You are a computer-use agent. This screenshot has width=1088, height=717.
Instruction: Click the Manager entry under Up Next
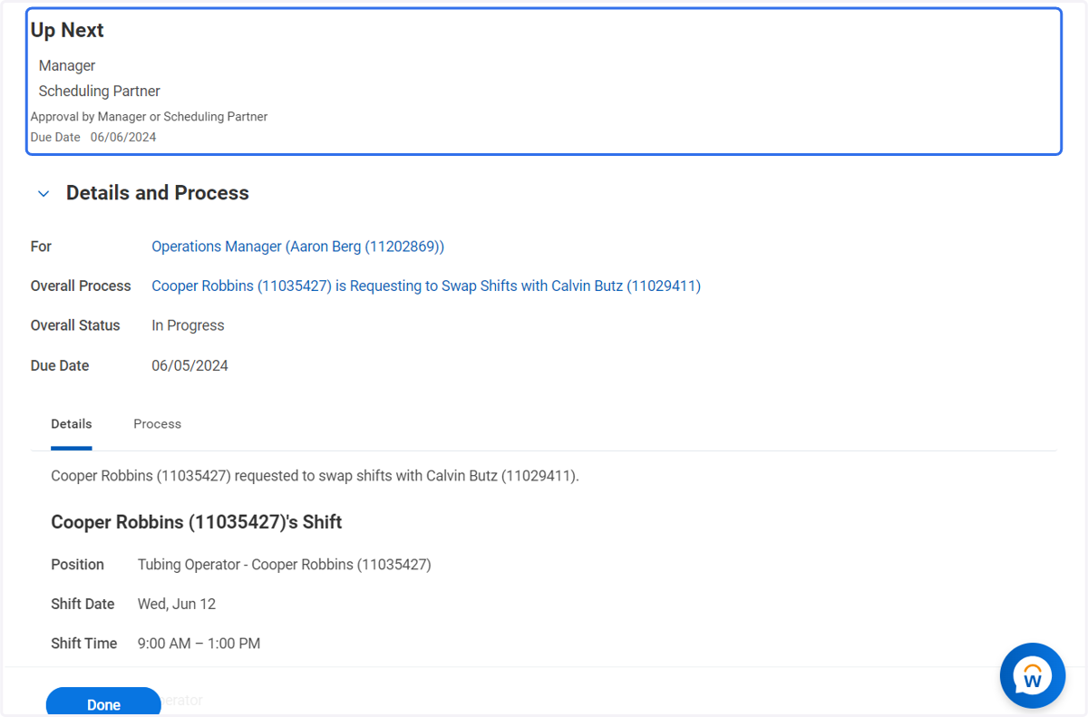point(67,66)
